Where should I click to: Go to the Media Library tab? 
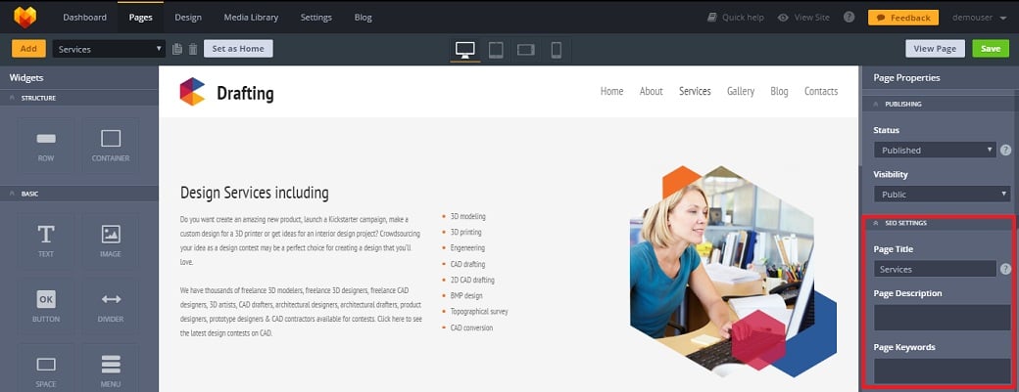point(251,18)
